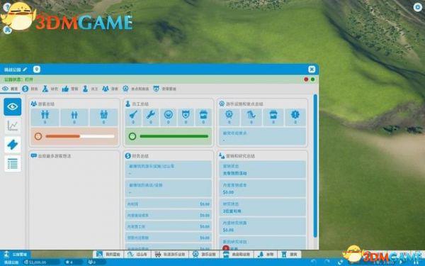Switch to the flask research tab
The image size is (425, 266).
pyautogui.click(x=51, y=89)
